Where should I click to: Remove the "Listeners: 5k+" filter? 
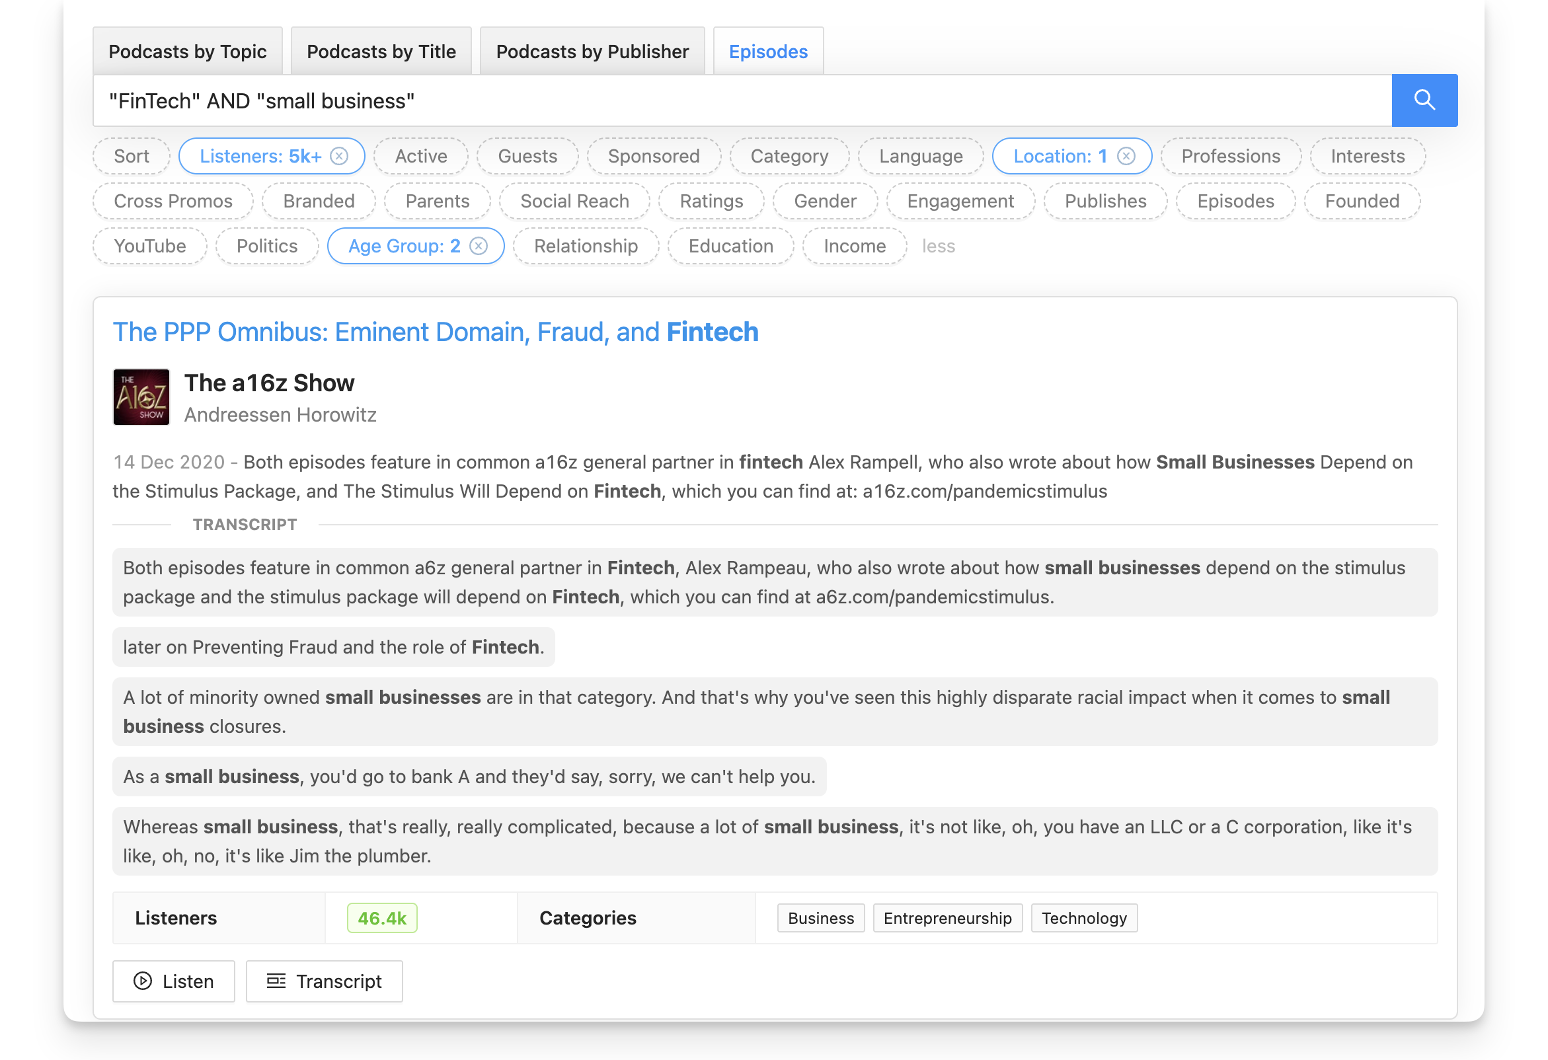[x=339, y=156]
